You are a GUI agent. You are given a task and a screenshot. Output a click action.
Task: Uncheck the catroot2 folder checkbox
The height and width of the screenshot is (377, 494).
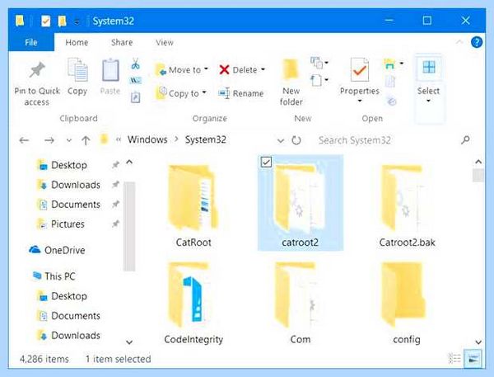[266, 162]
